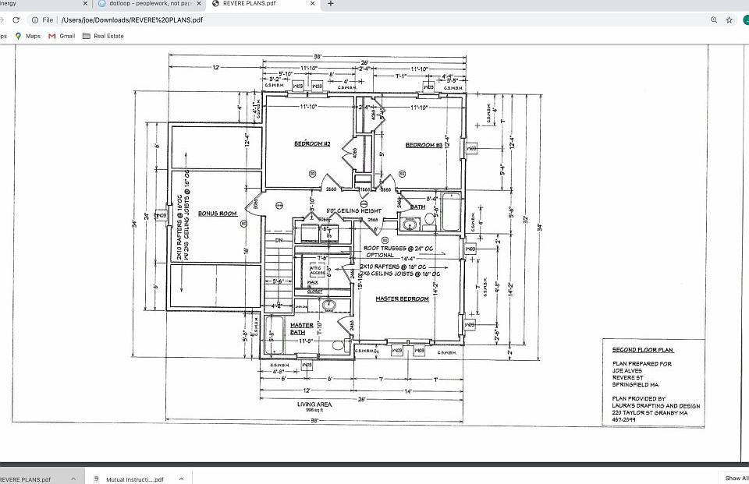Screen dimensions: 749x484
Task: Click the SECOND FLOOR PLAN title
Action: pos(642,350)
